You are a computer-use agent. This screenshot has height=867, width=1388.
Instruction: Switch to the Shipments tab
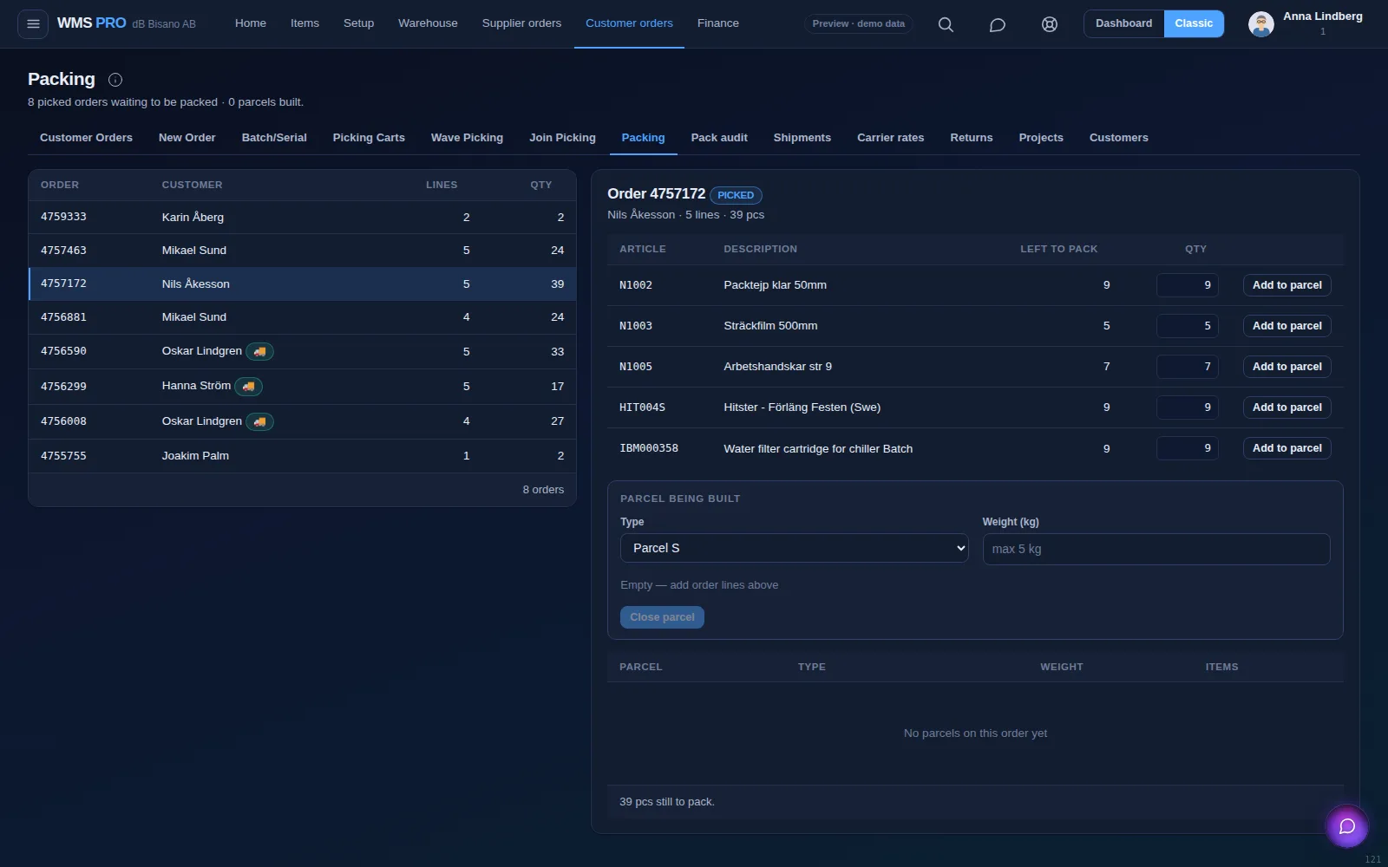click(x=802, y=138)
